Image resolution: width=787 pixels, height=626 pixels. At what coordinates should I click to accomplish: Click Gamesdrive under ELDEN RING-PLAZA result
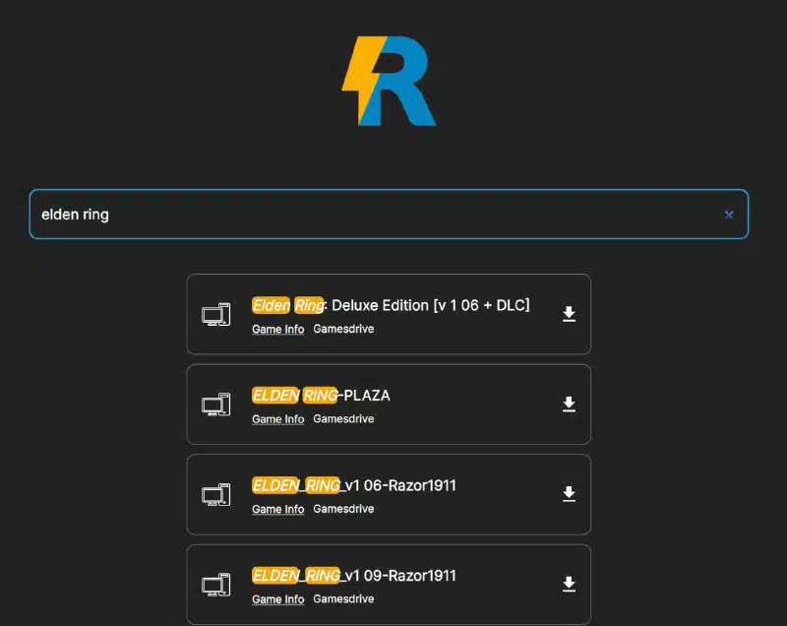click(x=343, y=418)
